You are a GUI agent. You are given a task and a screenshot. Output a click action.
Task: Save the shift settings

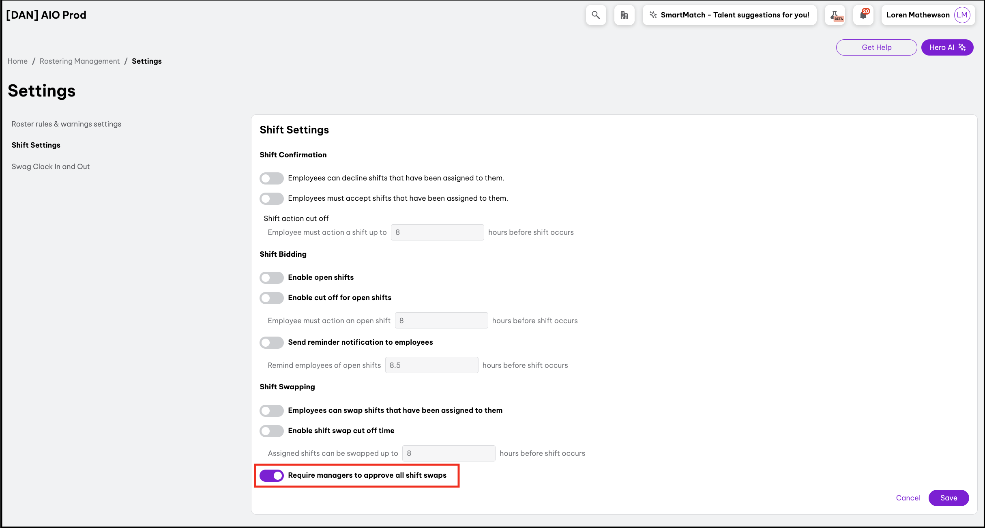point(948,498)
